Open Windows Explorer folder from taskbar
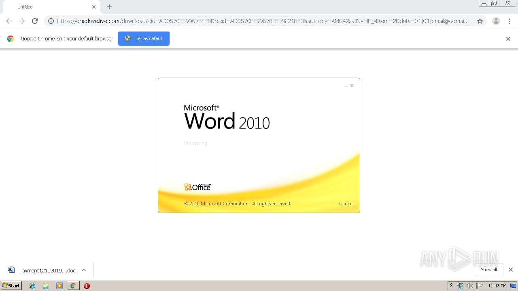518x291 pixels. 46,286
